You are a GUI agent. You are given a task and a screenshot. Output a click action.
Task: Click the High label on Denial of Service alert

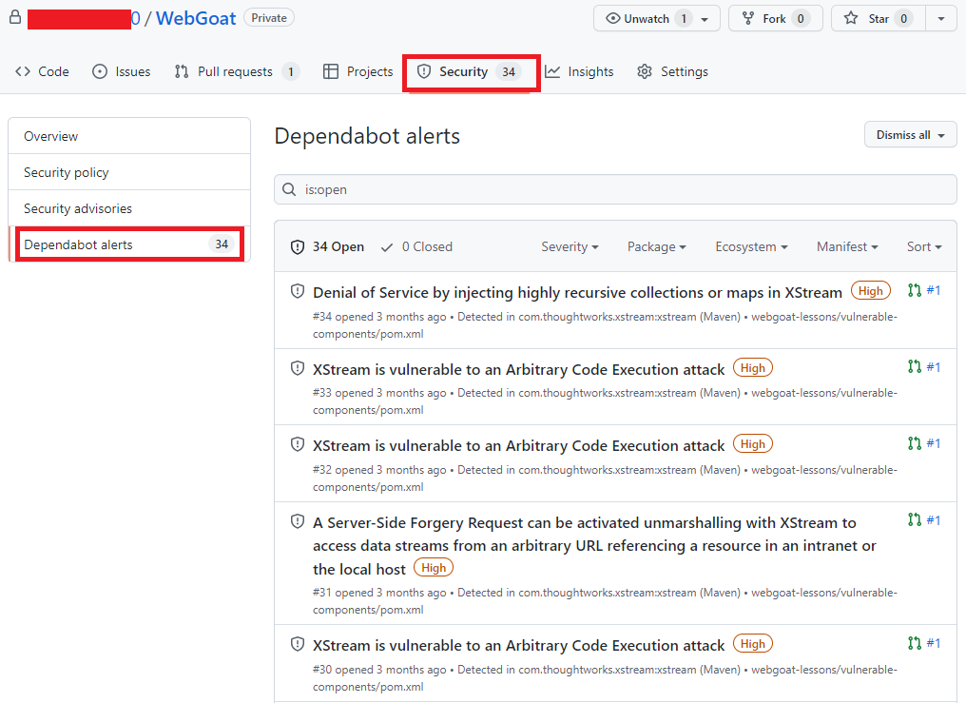(x=871, y=291)
